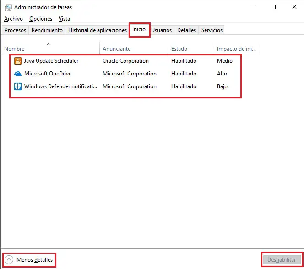Open the Archivo menu
Image resolution: width=304 pixels, height=269 pixels.
[x=13, y=19]
